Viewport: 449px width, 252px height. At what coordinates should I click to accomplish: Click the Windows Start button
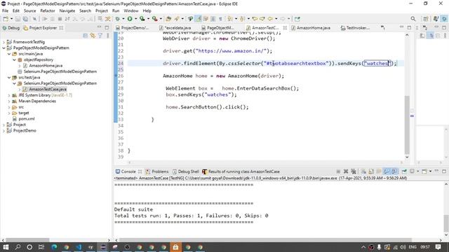[6, 247]
